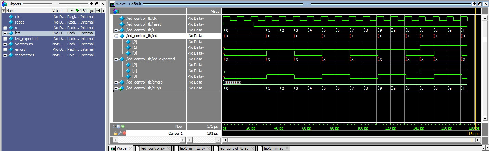Click the black arrow in Objects header

(x=103, y=11)
